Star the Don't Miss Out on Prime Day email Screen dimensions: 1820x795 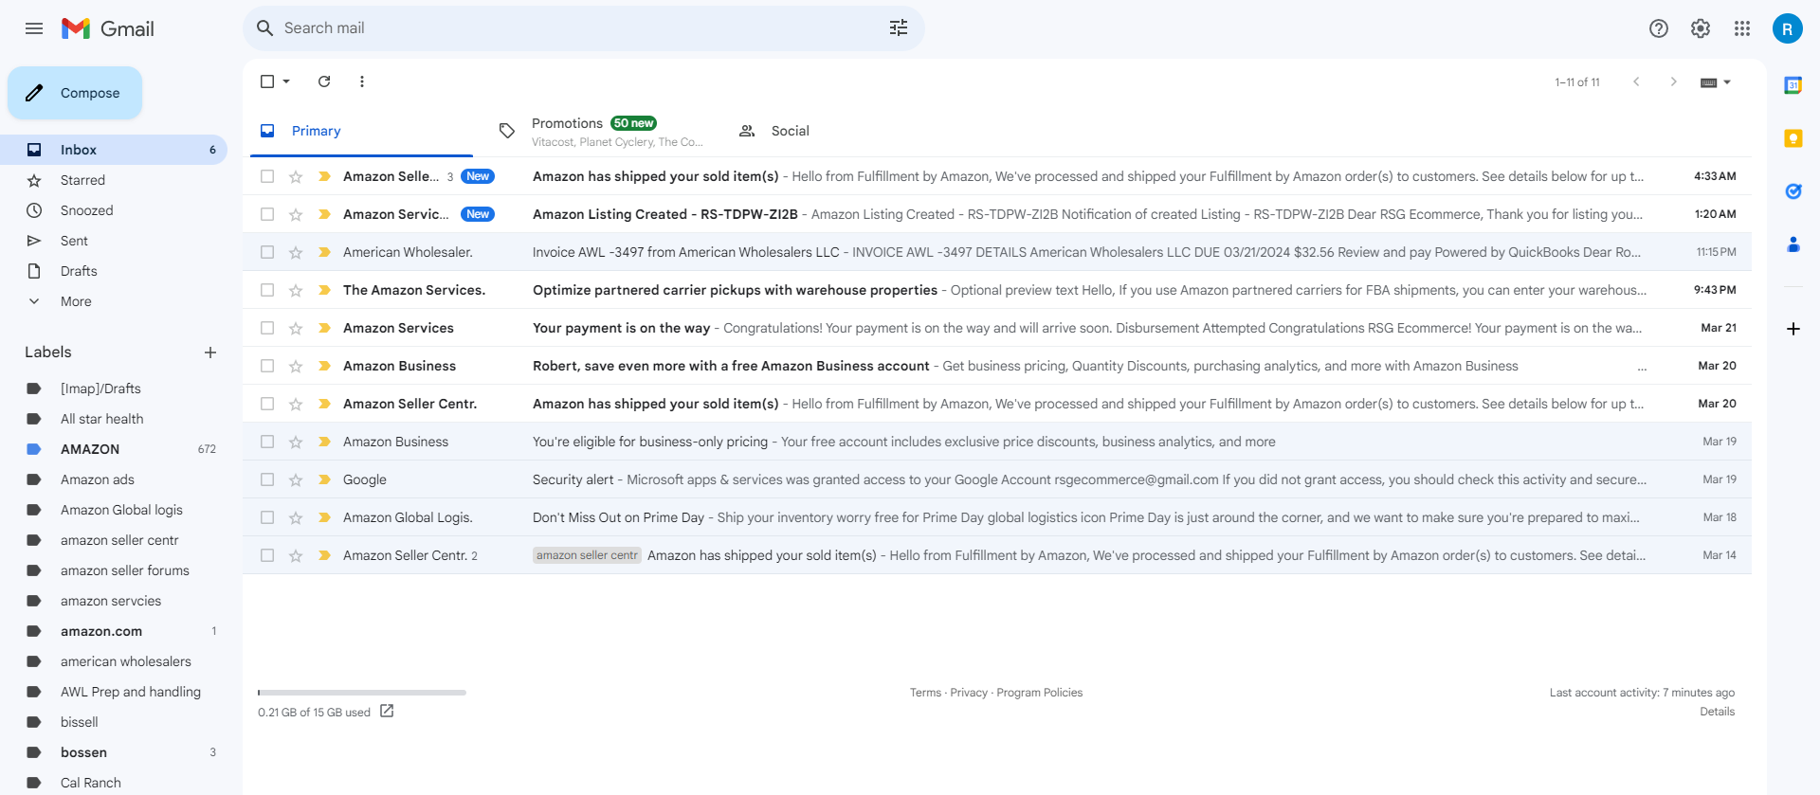click(296, 517)
